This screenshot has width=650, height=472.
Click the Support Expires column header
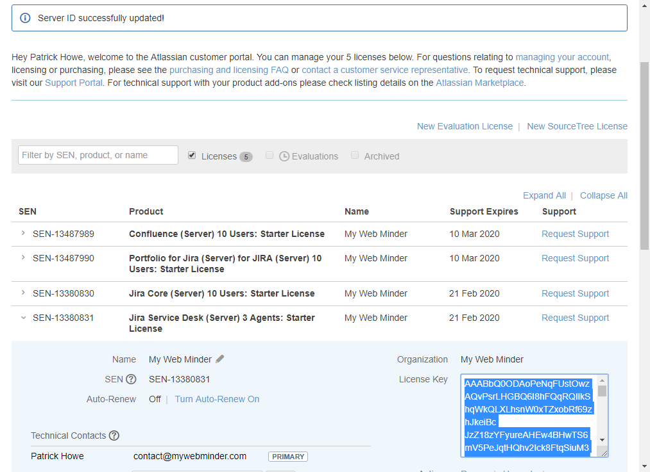pyautogui.click(x=484, y=211)
